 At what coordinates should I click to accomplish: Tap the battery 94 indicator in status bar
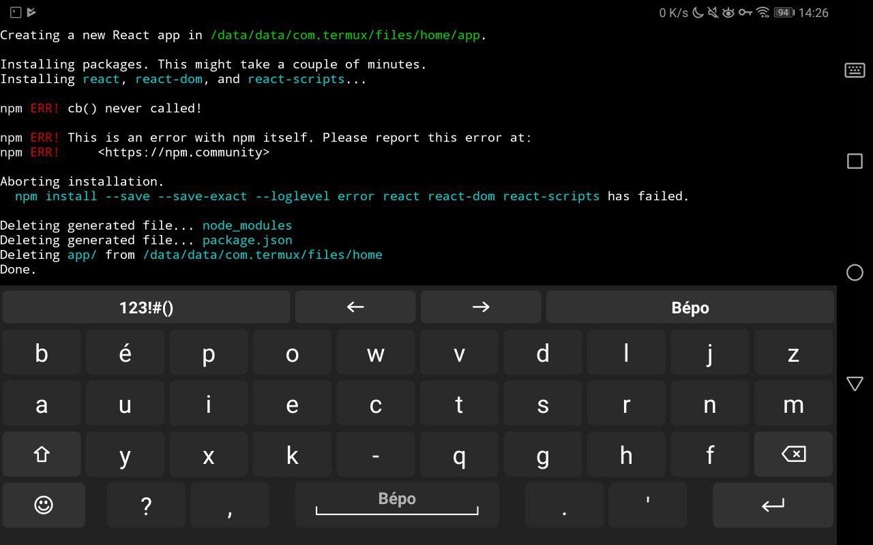783,12
